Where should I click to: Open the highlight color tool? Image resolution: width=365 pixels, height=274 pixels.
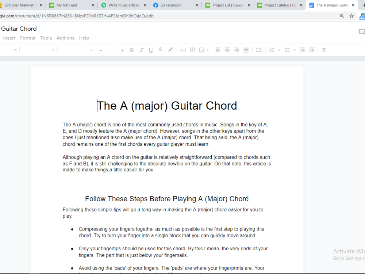click(170, 50)
